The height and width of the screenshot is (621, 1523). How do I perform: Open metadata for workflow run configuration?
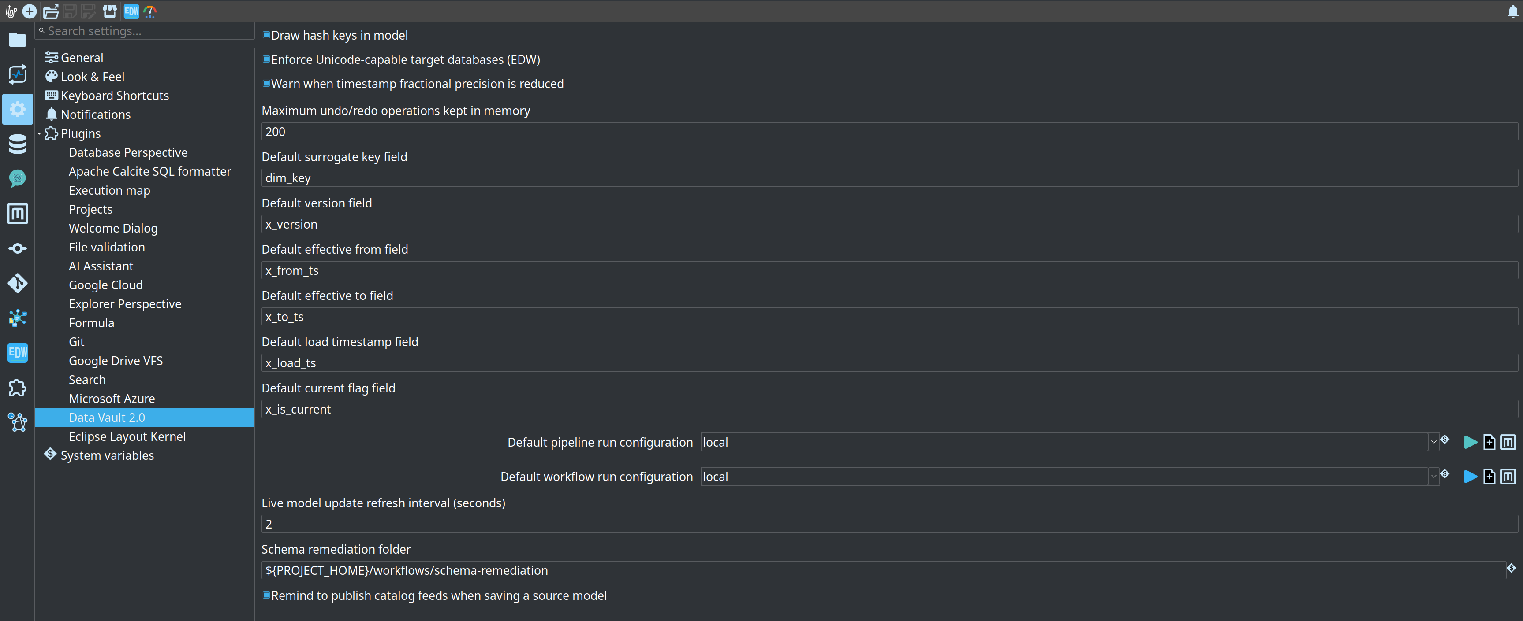[1508, 477]
